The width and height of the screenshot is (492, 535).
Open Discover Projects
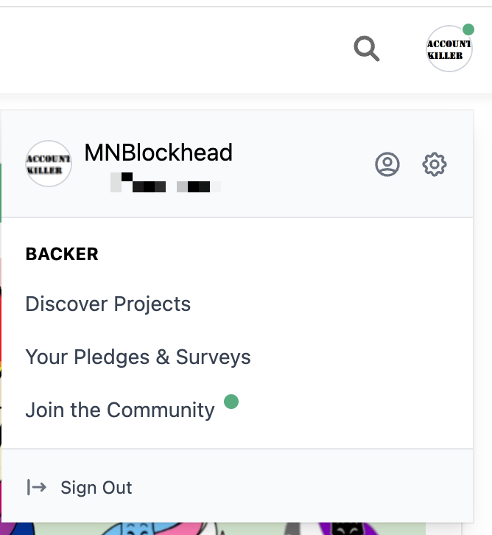pos(108,304)
